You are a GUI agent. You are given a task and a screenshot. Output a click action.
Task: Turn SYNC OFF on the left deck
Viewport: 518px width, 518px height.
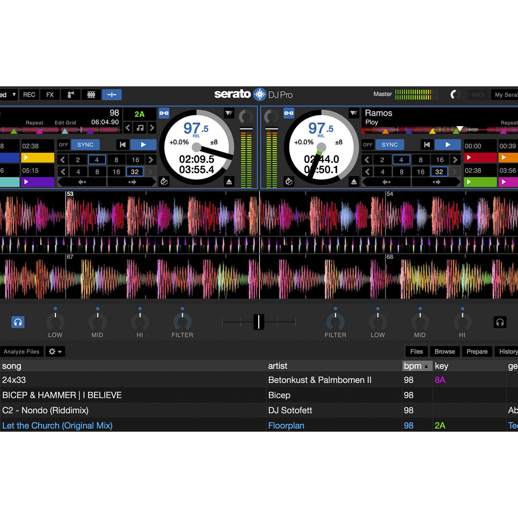pyautogui.click(x=63, y=145)
